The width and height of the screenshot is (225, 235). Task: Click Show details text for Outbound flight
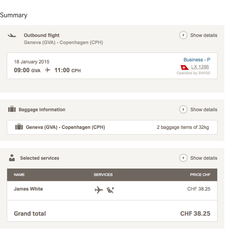(x=204, y=35)
